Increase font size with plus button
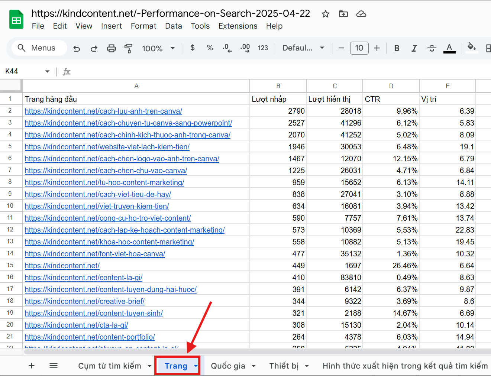 (x=377, y=48)
